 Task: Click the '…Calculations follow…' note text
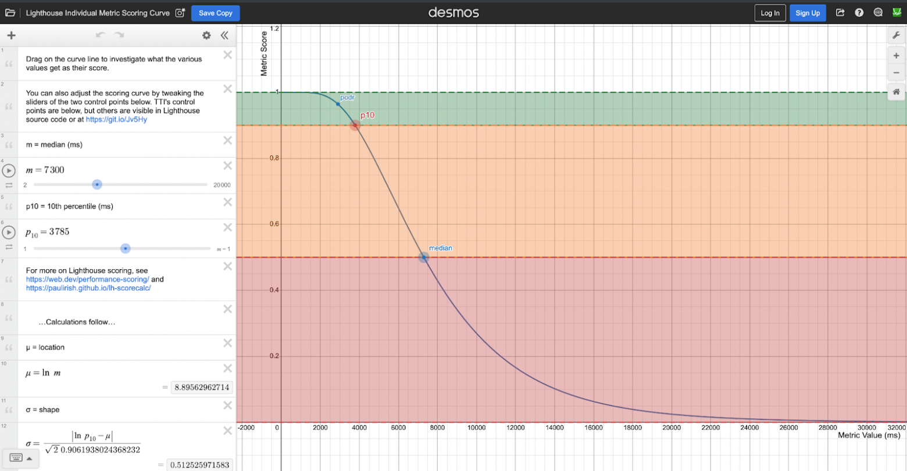pyautogui.click(x=77, y=322)
